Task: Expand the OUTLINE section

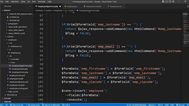Action: click(7, 98)
